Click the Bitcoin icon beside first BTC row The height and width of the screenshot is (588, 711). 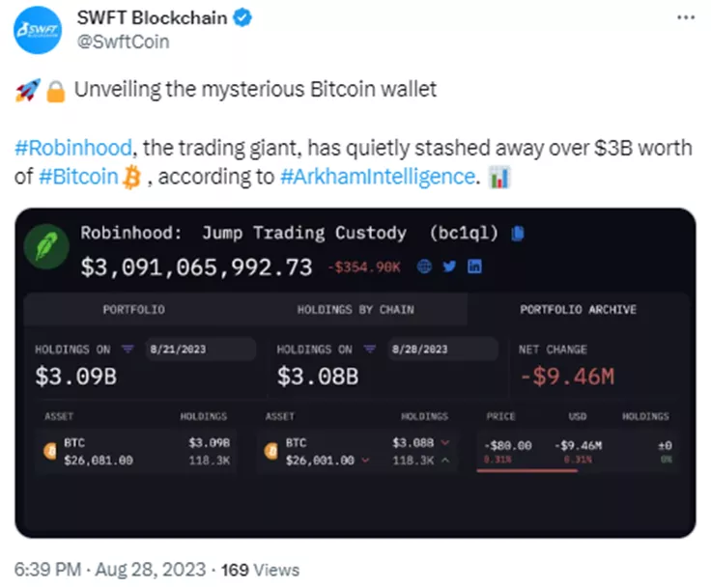coord(49,451)
